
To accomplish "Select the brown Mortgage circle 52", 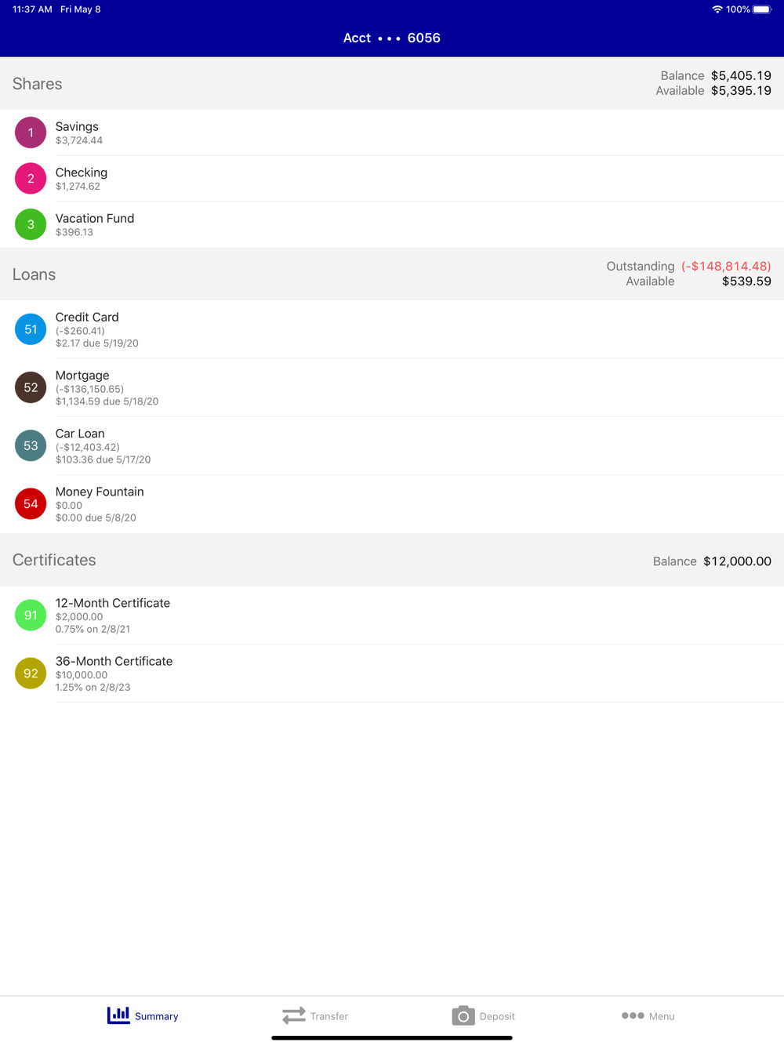I will point(31,387).
